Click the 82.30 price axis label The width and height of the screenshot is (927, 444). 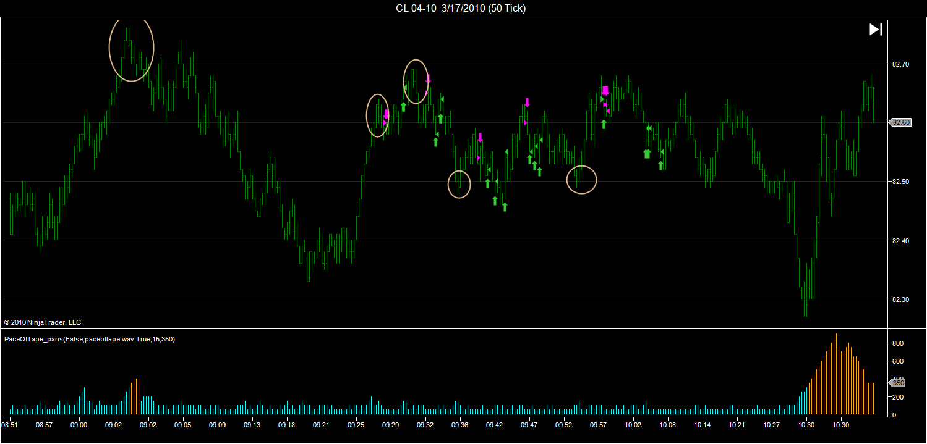[900, 299]
